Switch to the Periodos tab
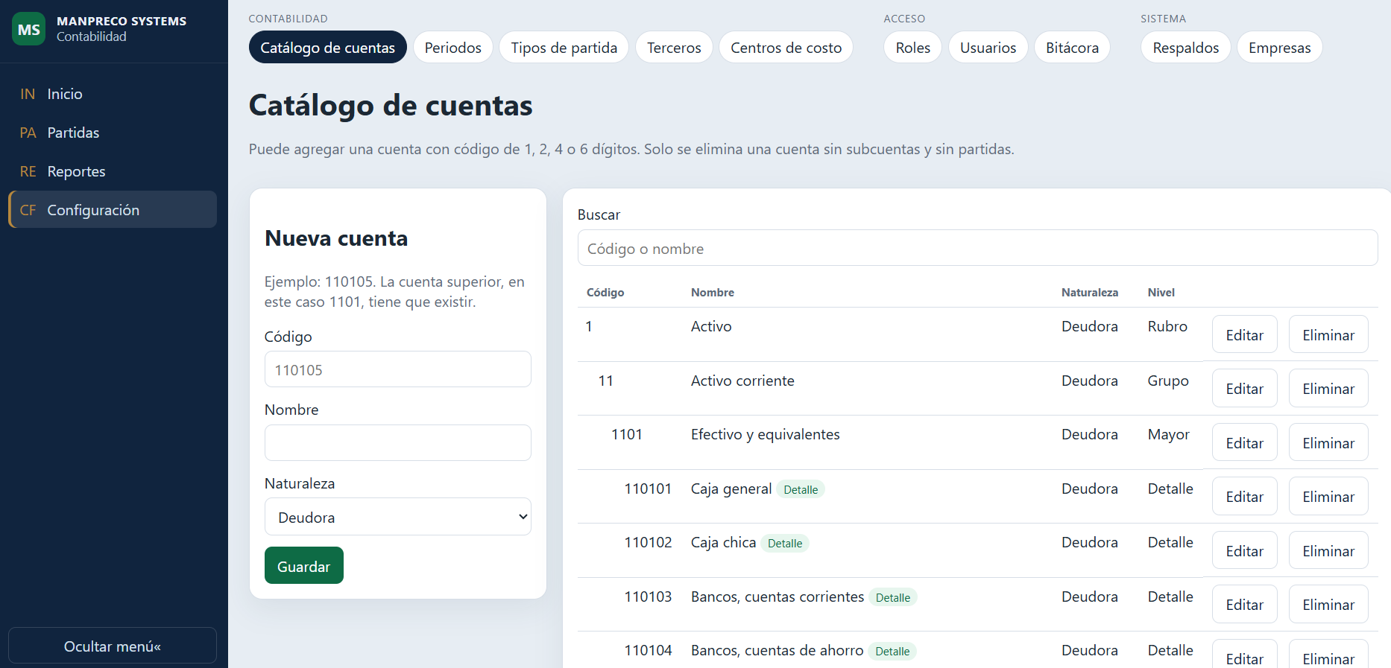 pyautogui.click(x=453, y=48)
